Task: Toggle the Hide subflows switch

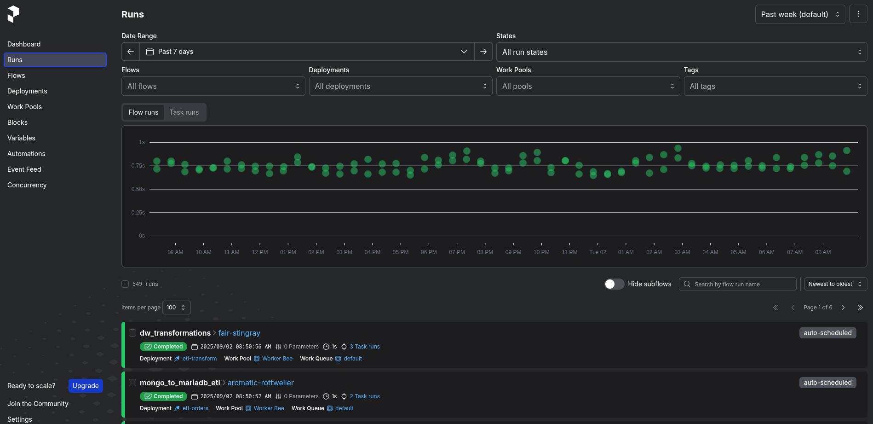Action: pyautogui.click(x=614, y=284)
